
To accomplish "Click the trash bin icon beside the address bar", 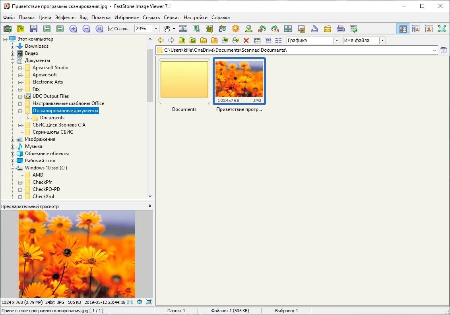I will point(443,50).
